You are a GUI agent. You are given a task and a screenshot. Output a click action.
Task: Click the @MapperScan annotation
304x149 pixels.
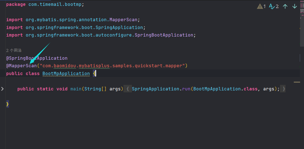[21, 66]
